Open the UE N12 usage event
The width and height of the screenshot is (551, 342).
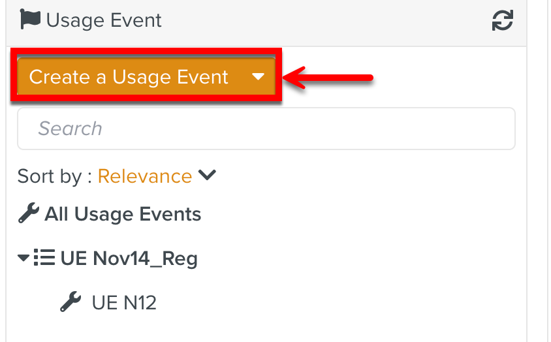124,302
